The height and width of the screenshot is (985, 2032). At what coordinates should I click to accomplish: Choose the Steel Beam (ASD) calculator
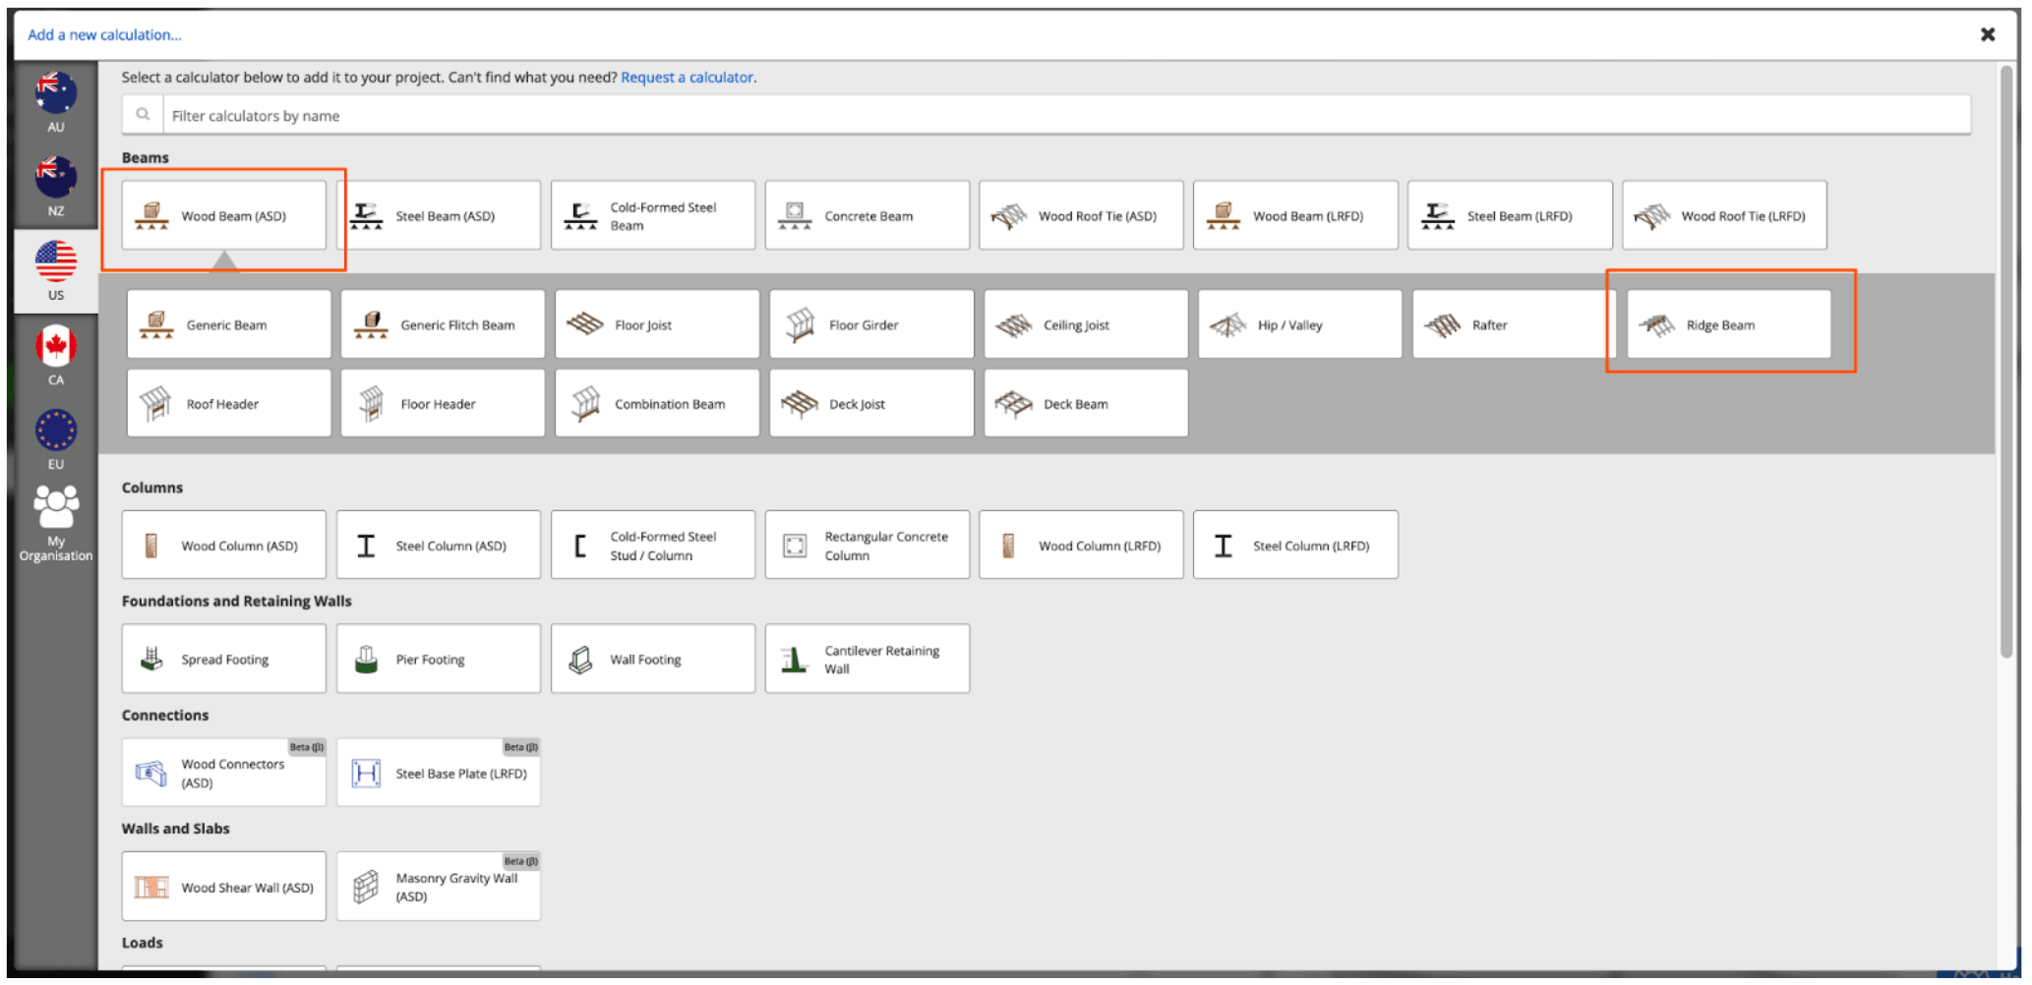(x=439, y=215)
